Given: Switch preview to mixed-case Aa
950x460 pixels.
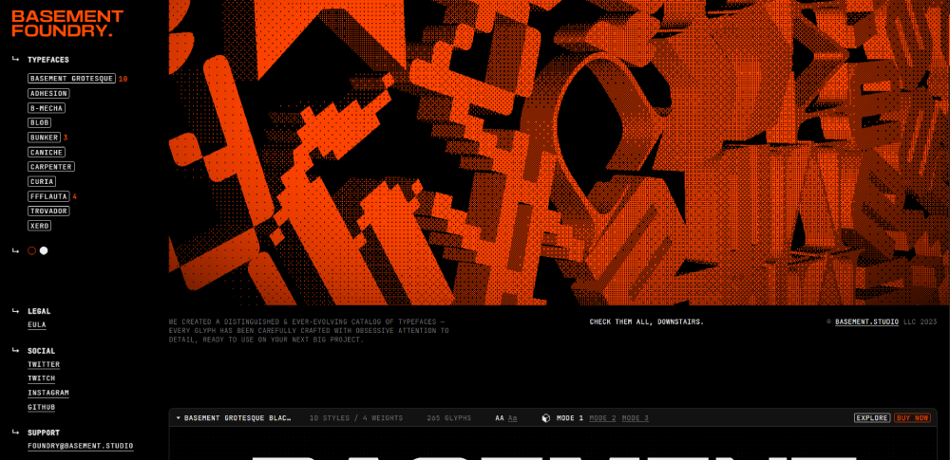Looking at the screenshot, I should coord(513,417).
